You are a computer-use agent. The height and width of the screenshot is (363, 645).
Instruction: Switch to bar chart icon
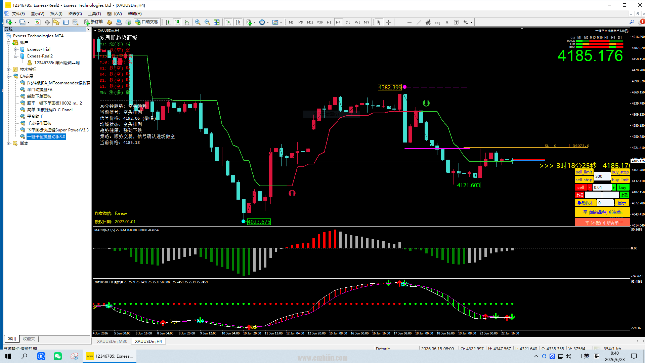tap(168, 22)
